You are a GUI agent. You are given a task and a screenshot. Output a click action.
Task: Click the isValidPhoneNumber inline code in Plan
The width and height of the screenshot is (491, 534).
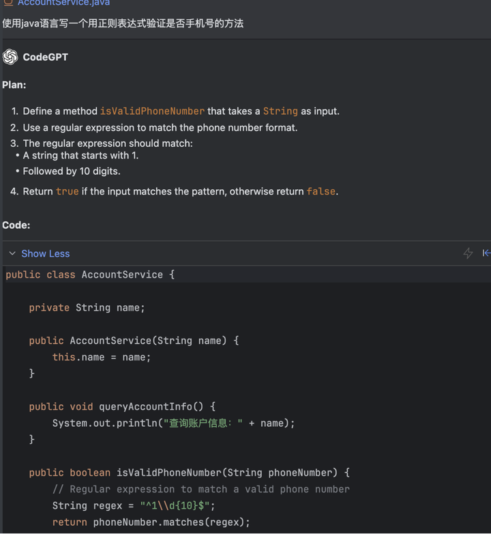pyautogui.click(x=152, y=111)
